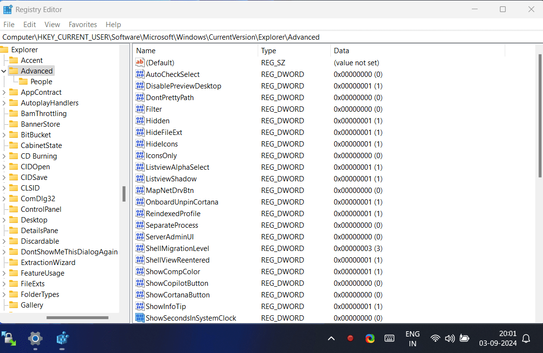This screenshot has height=353, width=543.
Task: Open the File menu
Action: 9,25
